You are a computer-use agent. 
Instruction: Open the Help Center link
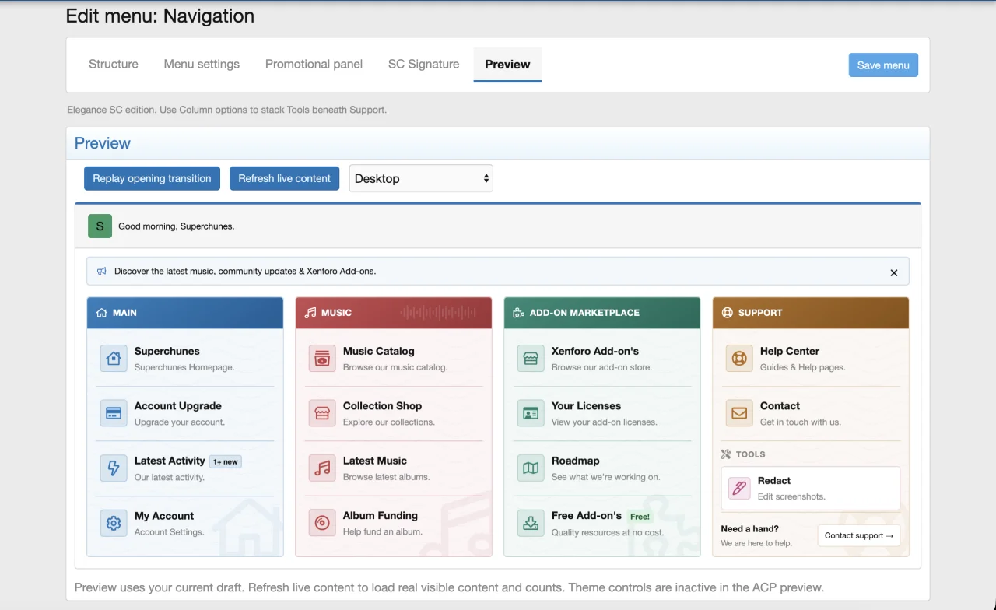pos(811,359)
